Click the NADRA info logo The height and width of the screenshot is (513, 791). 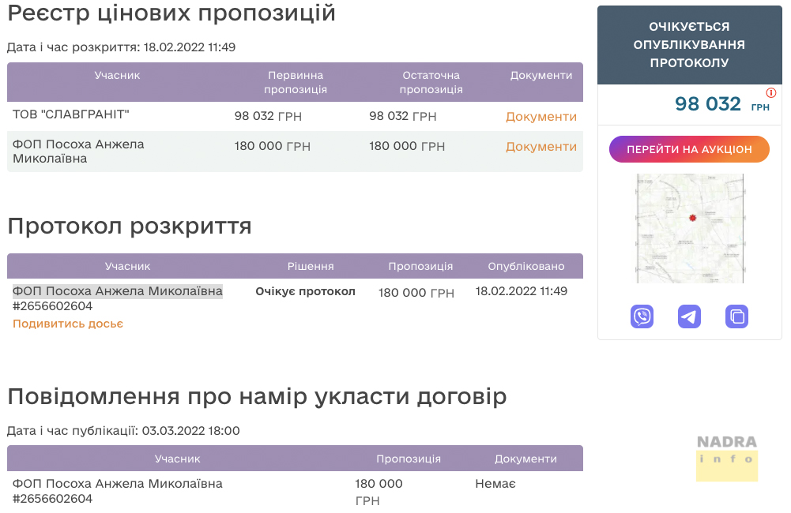coord(726,457)
